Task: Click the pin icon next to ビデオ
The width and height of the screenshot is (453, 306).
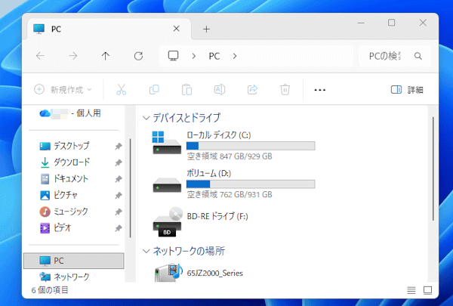Action: tap(119, 228)
